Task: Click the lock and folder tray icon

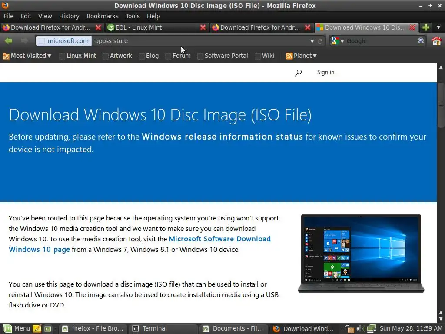Action: [350, 329]
